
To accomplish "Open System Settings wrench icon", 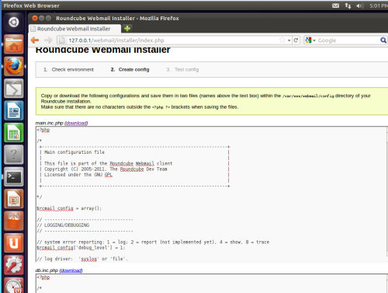I will tap(14, 265).
